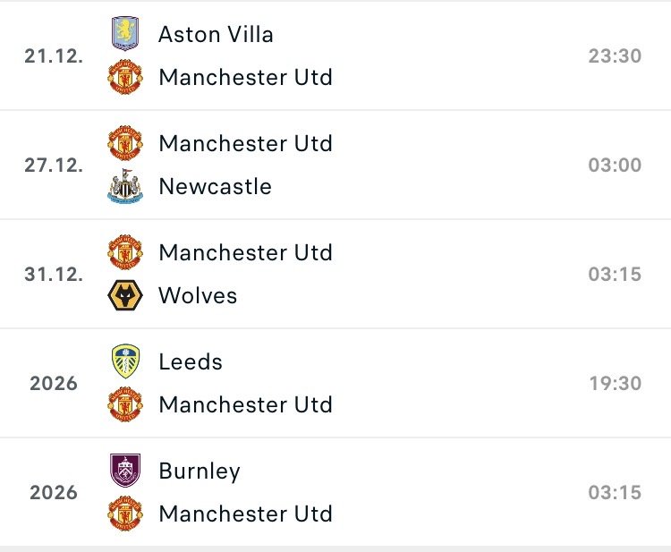Tap the Leeds club crest
The image size is (671, 552).
point(125,361)
